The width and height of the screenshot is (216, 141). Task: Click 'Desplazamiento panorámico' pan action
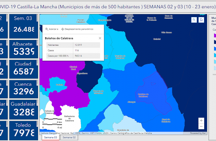77,29
